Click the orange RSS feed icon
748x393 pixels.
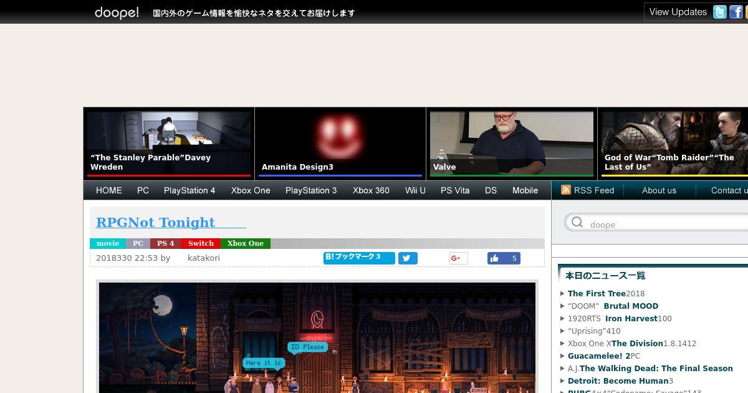[x=566, y=190]
